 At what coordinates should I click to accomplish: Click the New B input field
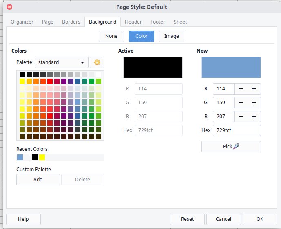223,117
